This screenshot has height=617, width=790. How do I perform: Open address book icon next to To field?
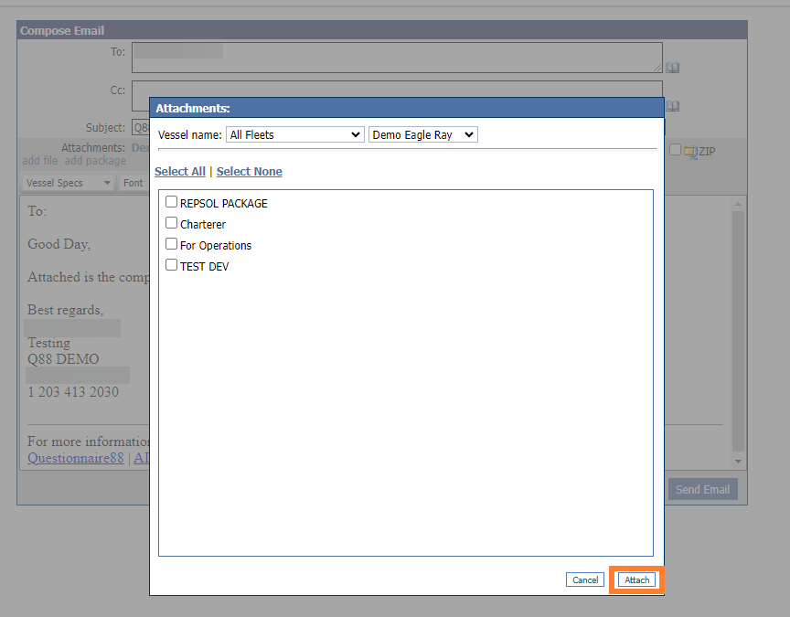coord(672,67)
